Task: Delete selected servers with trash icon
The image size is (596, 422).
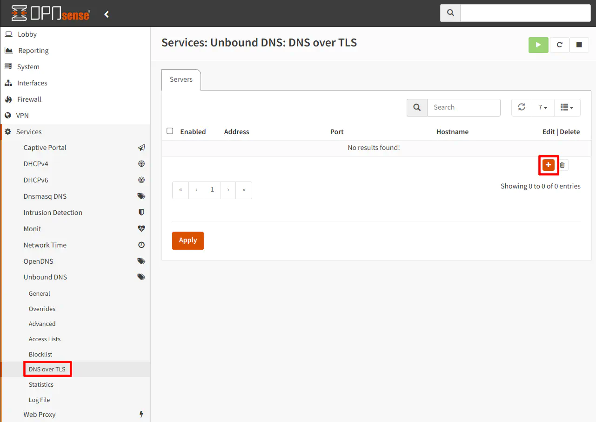Action: click(x=562, y=165)
